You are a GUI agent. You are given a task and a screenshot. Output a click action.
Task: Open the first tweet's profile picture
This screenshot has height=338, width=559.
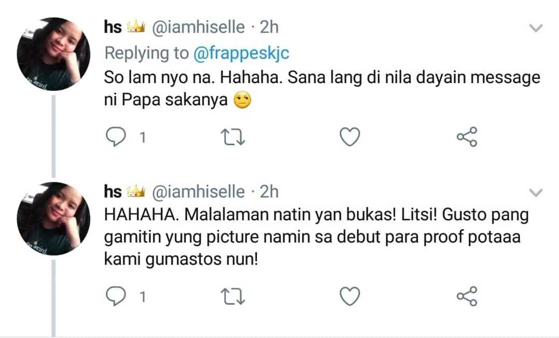[x=53, y=54]
